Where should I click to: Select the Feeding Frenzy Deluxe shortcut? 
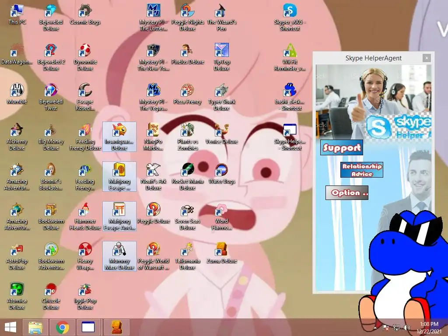[x=85, y=136]
